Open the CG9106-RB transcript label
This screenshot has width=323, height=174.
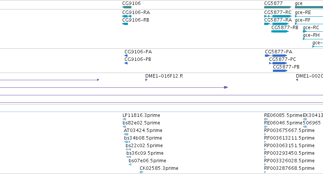136,20
